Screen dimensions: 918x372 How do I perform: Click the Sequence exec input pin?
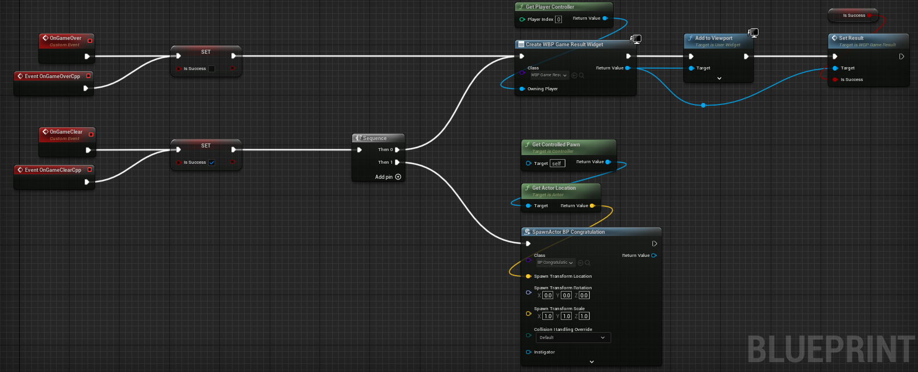[360, 149]
